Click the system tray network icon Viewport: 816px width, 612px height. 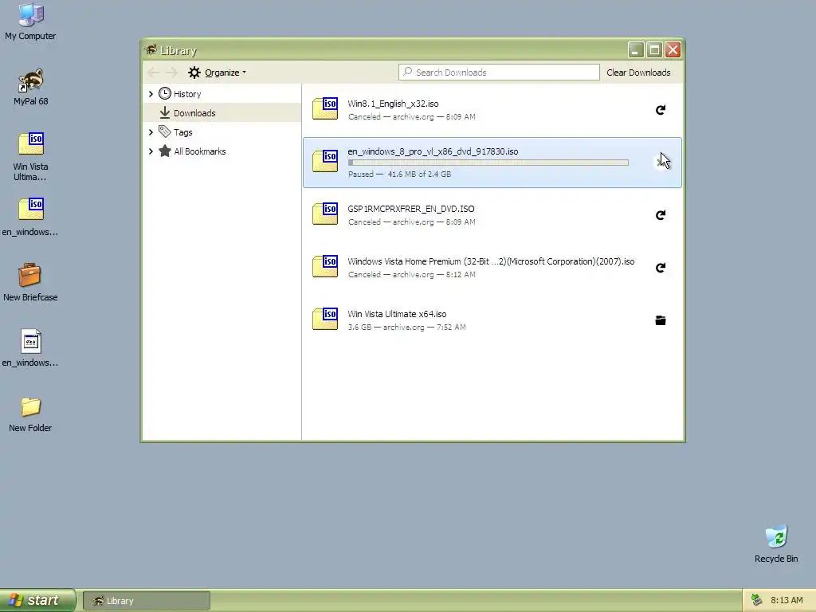(x=756, y=600)
